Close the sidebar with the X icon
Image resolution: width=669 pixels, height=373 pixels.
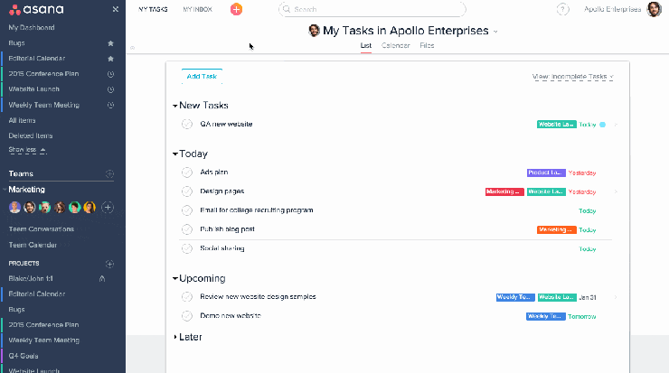point(114,9)
